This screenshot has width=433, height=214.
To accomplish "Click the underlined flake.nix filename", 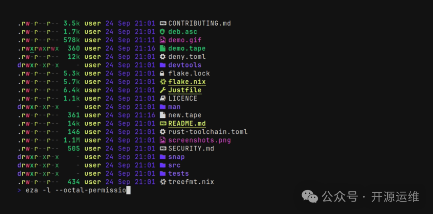I will 187,82.
